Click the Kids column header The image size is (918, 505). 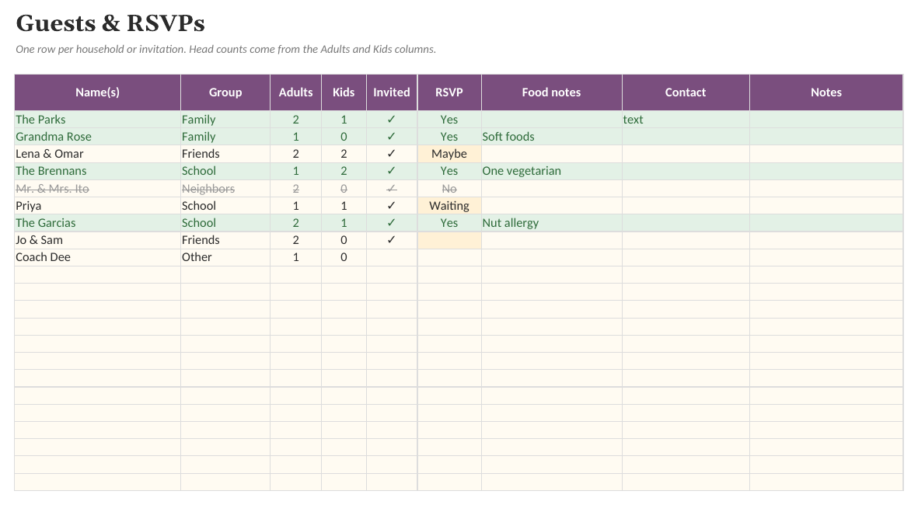344,92
